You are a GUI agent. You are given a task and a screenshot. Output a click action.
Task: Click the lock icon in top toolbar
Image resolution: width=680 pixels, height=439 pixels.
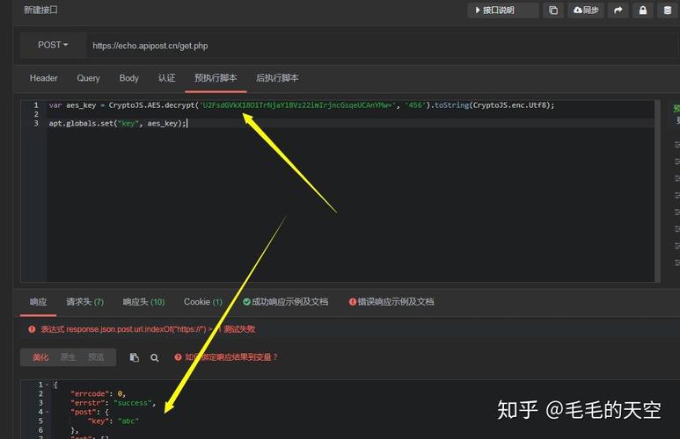(x=643, y=10)
